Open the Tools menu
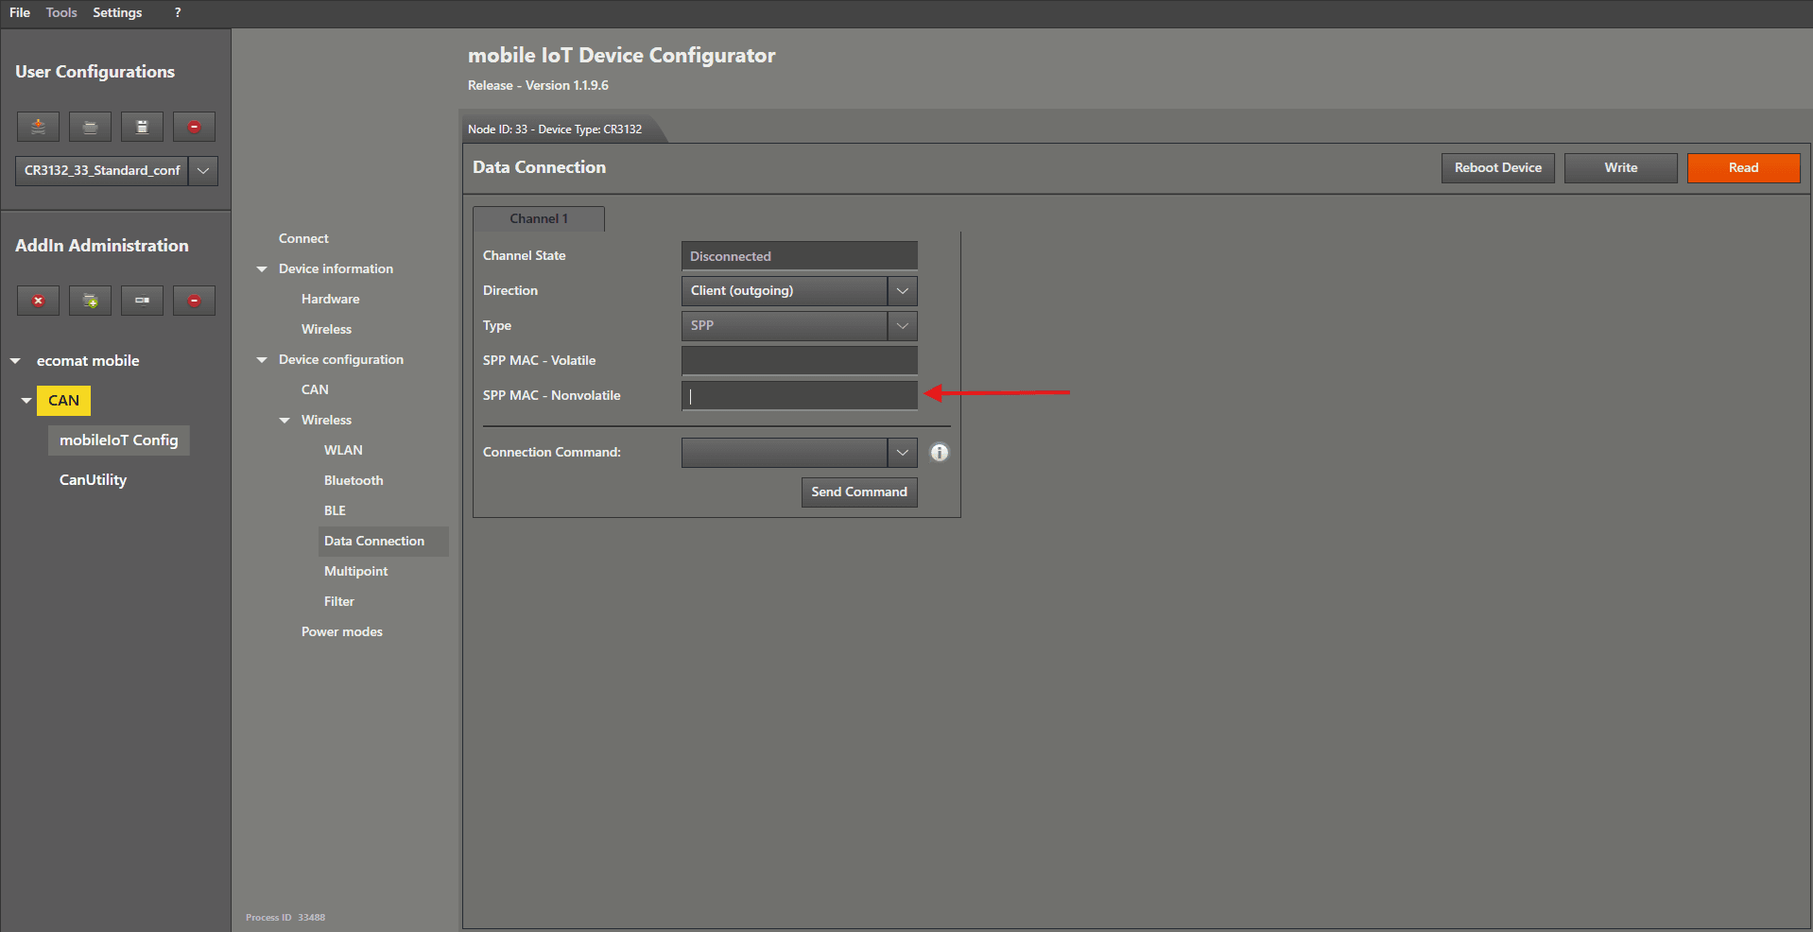Viewport: 1813px width, 932px height. point(61,12)
